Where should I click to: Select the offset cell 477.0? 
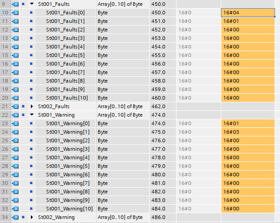[x=163, y=149]
